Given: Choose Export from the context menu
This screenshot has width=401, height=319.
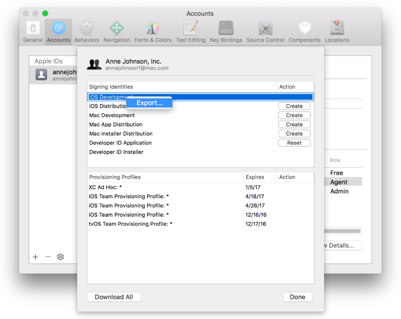Looking at the screenshot, I should tap(149, 102).
